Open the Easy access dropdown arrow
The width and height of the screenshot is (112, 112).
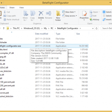(76, 16)
